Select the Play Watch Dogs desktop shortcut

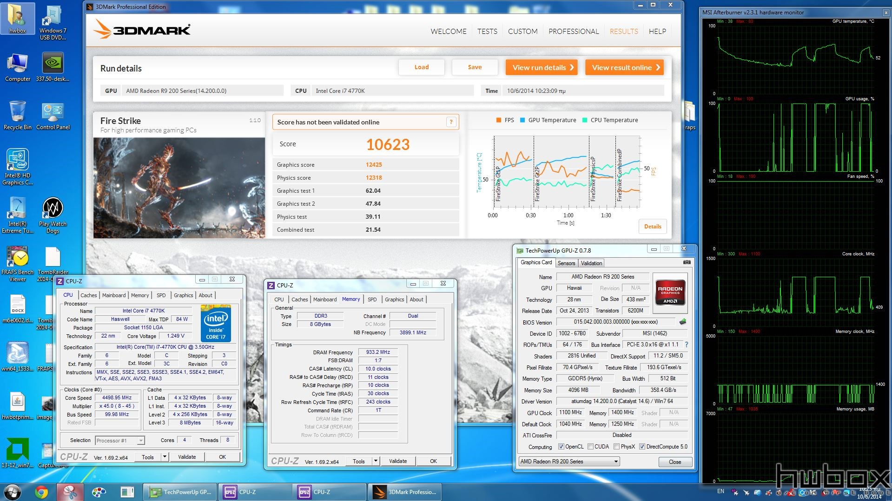click(x=53, y=215)
